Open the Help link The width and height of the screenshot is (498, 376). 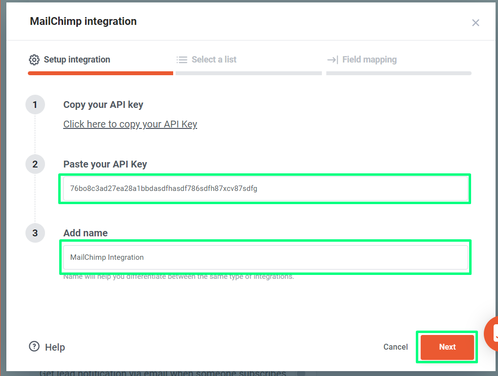click(55, 347)
